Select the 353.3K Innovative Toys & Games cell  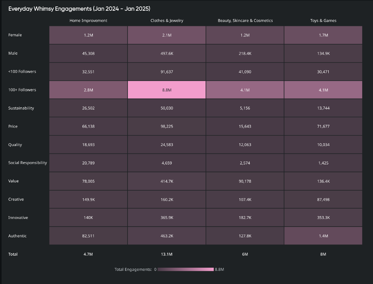click(323, 217)
